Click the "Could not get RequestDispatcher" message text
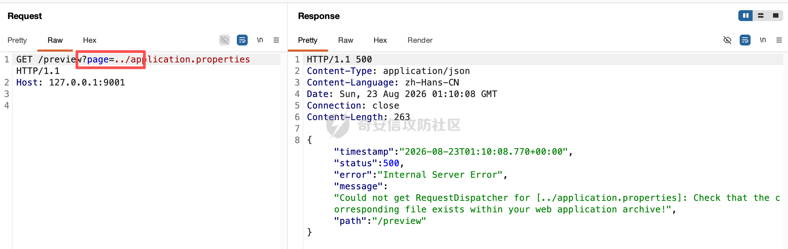 [557, 204]
